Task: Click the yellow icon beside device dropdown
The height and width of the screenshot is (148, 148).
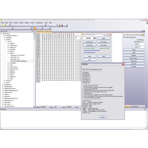Action: (143, 35)
